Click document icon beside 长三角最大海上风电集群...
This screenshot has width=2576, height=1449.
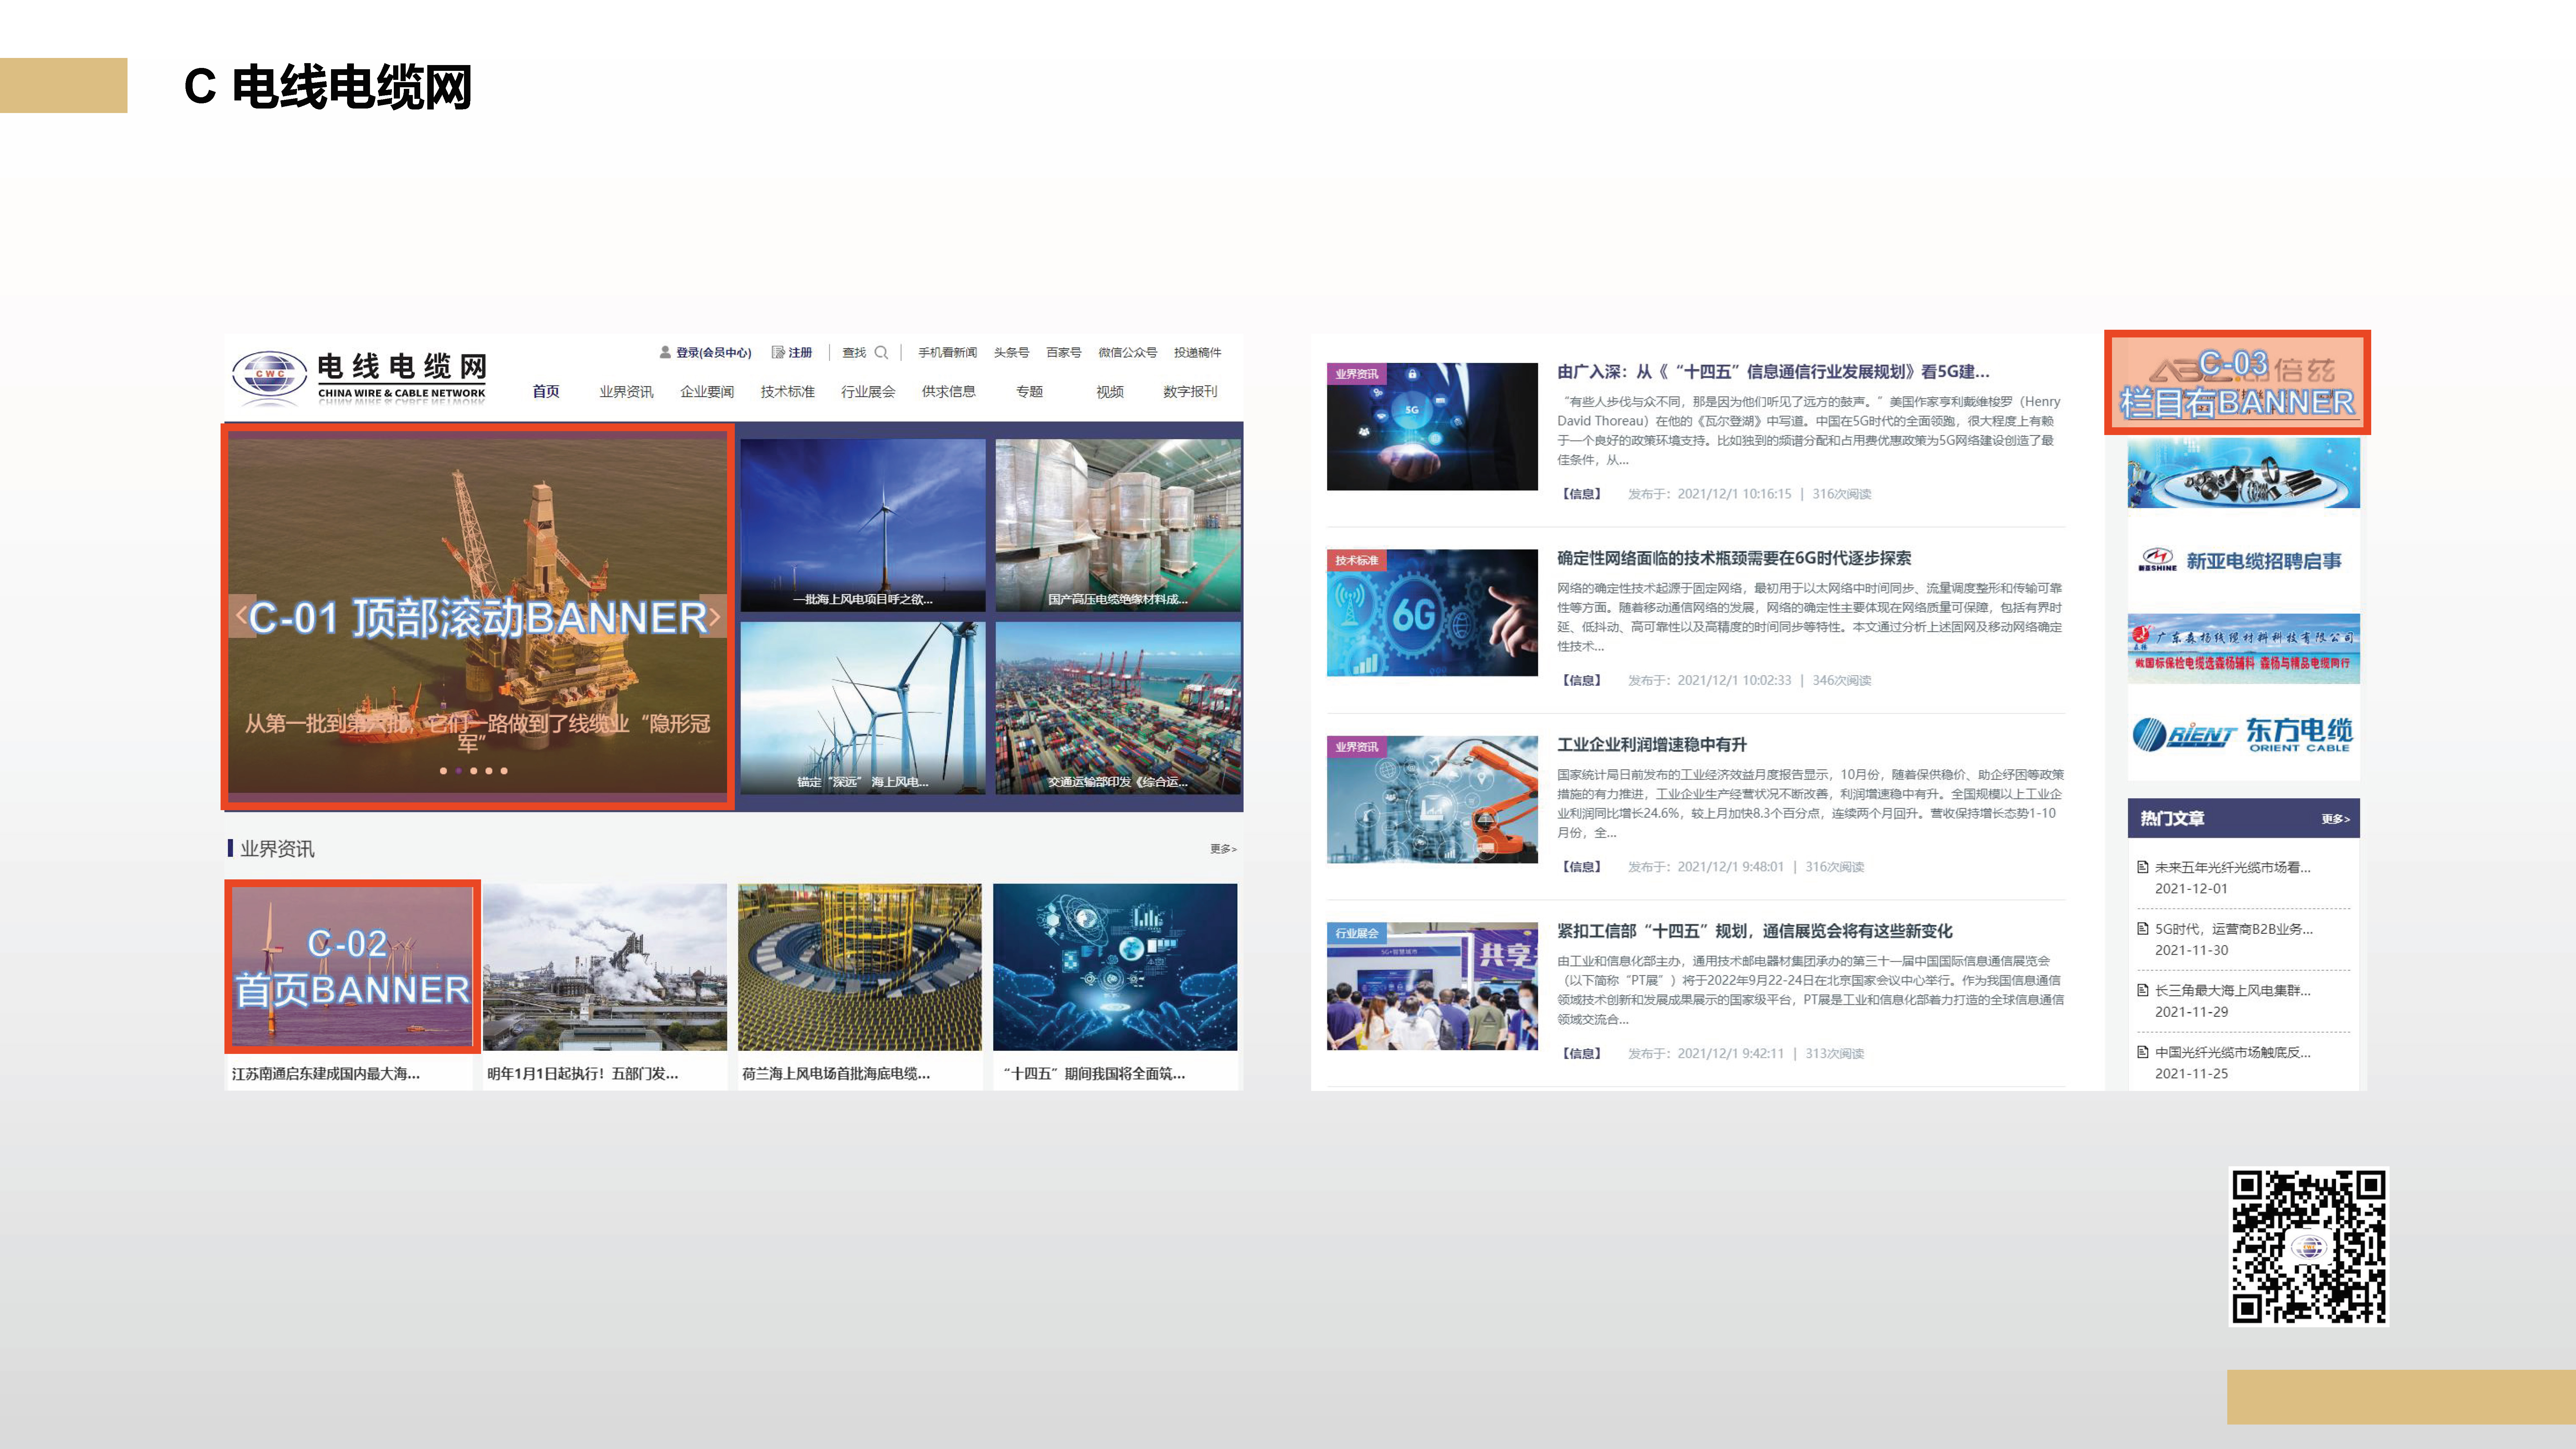[x=2143, y=990]
